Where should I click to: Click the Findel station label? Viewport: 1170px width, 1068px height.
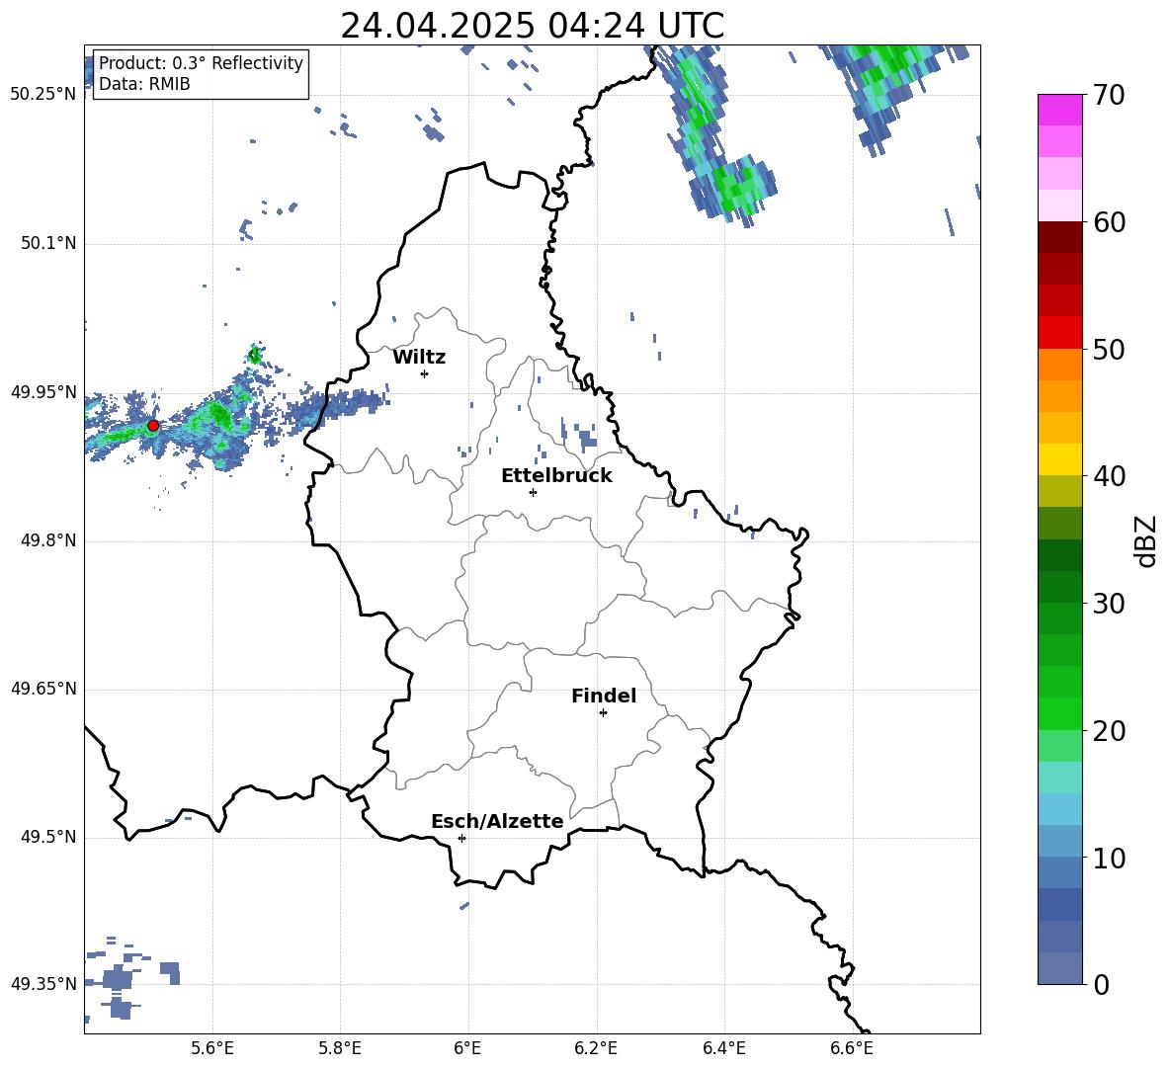coord(604,696)
